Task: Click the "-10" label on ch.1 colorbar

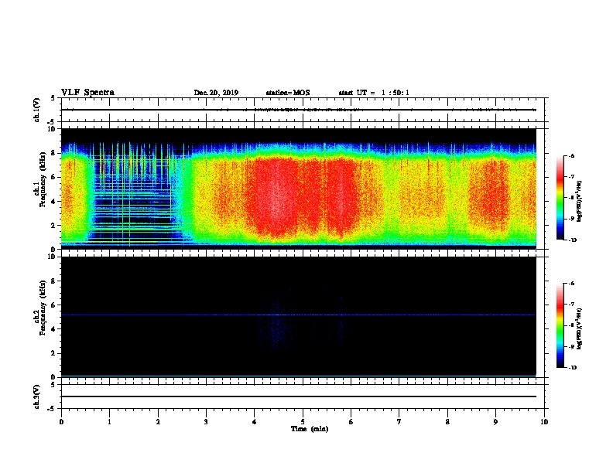Action: (572, 240)
